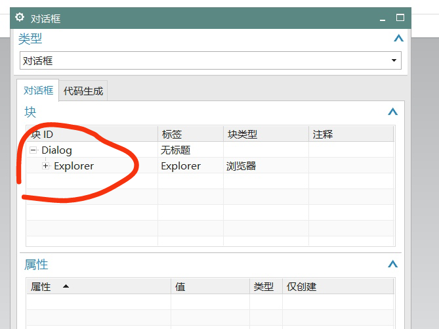This screenshot has width=439, height=329.
Task: Collapse the 属性 section with its chevron
Action: coord(392,265)
